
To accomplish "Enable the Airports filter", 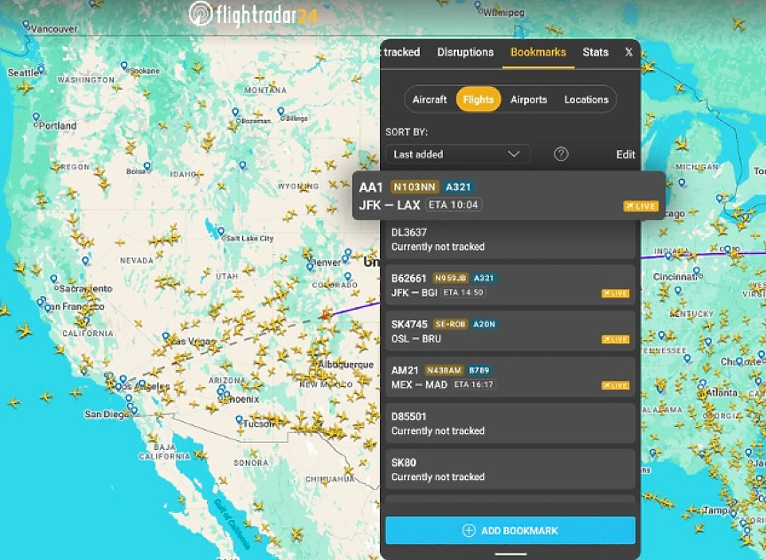I will pos(528,99).
